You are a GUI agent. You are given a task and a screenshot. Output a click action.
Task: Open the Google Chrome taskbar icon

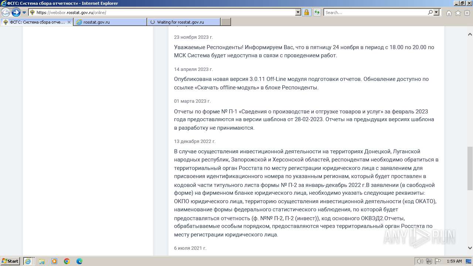(67, 261)
